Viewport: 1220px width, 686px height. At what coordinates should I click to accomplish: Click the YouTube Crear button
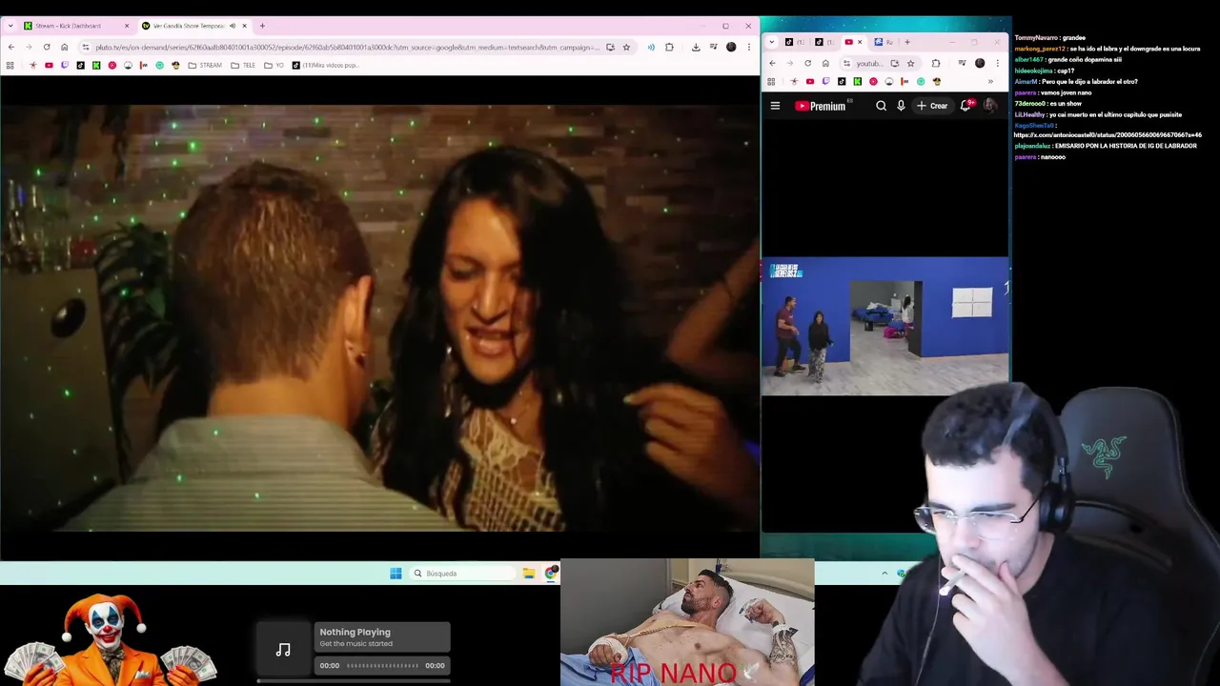932,106
